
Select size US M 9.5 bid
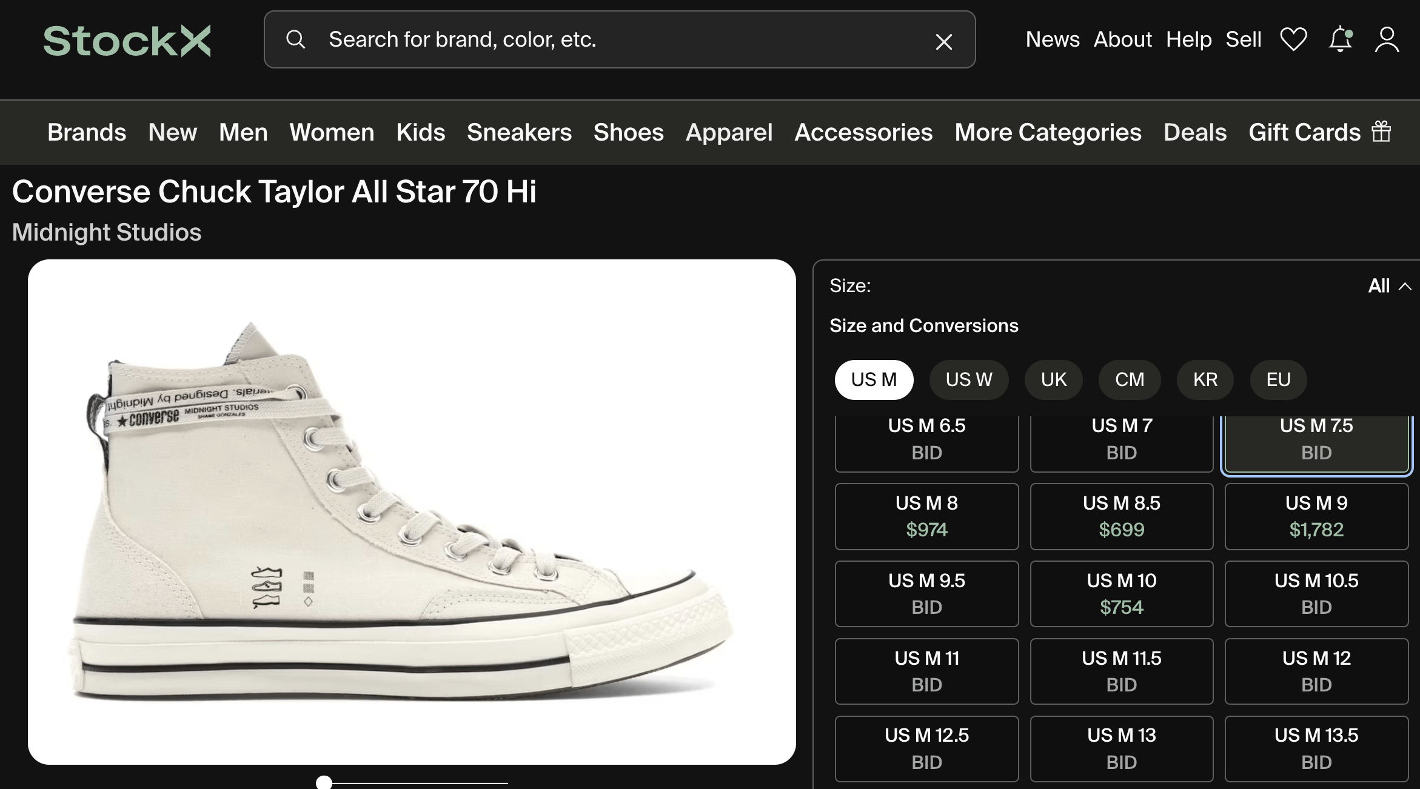(x=926, y=594)
